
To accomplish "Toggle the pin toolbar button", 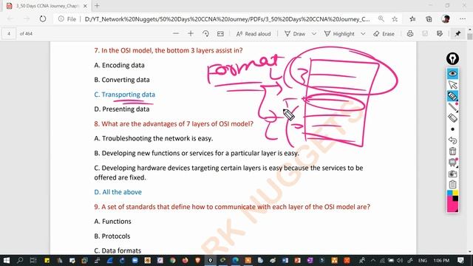I will (457, 34).
